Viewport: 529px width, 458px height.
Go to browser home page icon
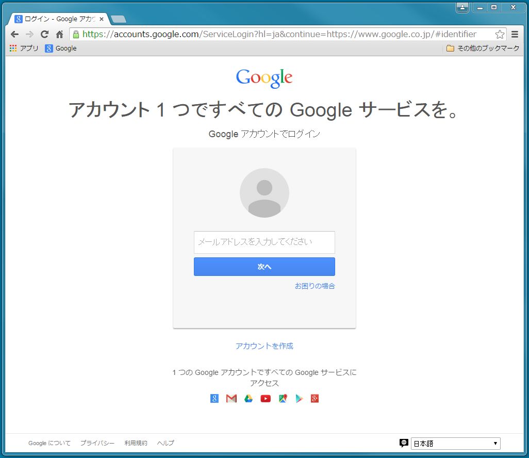[x=60, y=34]
